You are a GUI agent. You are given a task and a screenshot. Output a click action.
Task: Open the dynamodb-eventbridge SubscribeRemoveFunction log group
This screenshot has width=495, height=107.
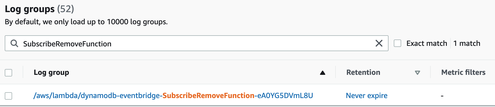173,95
